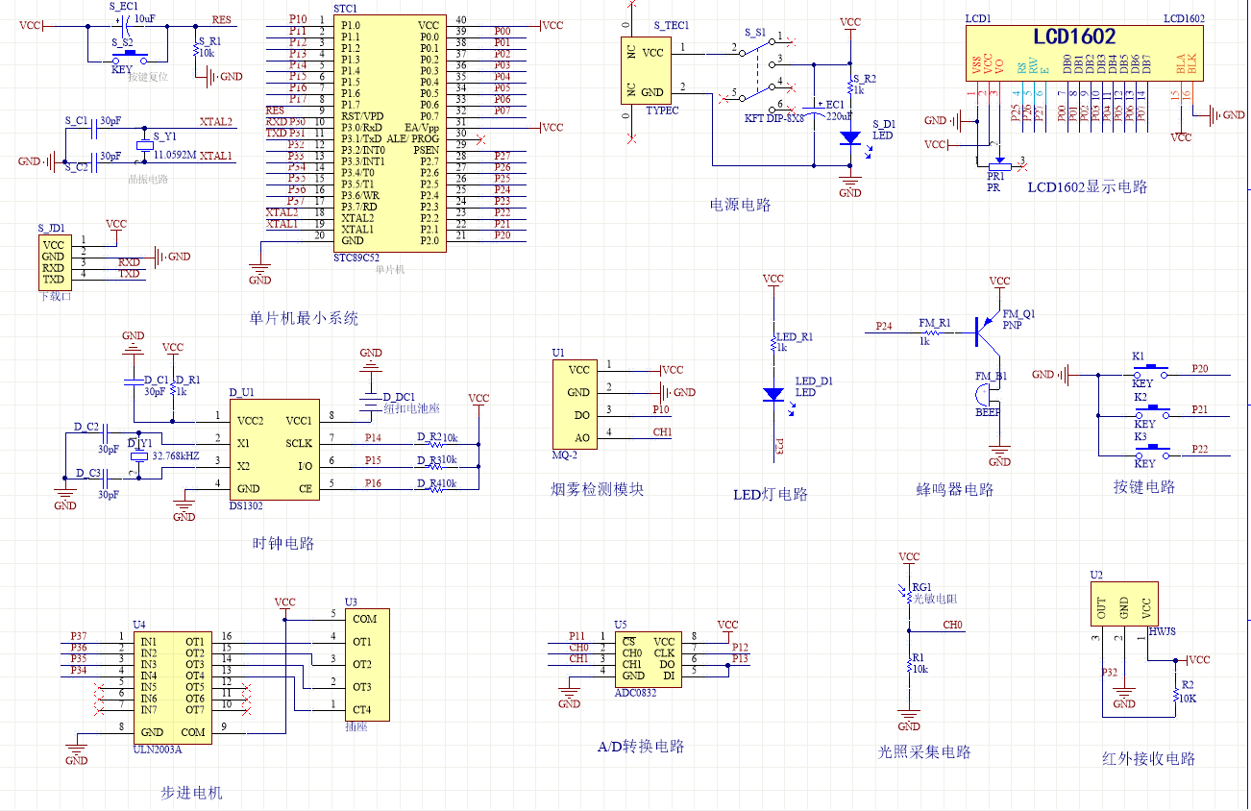Select the 烟雾检测模块 label
Image resolution: width=1251 pixels, height=811 pixels.
point(598,489)
